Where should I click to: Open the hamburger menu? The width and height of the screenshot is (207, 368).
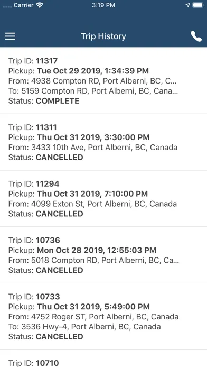pos(10,36)
